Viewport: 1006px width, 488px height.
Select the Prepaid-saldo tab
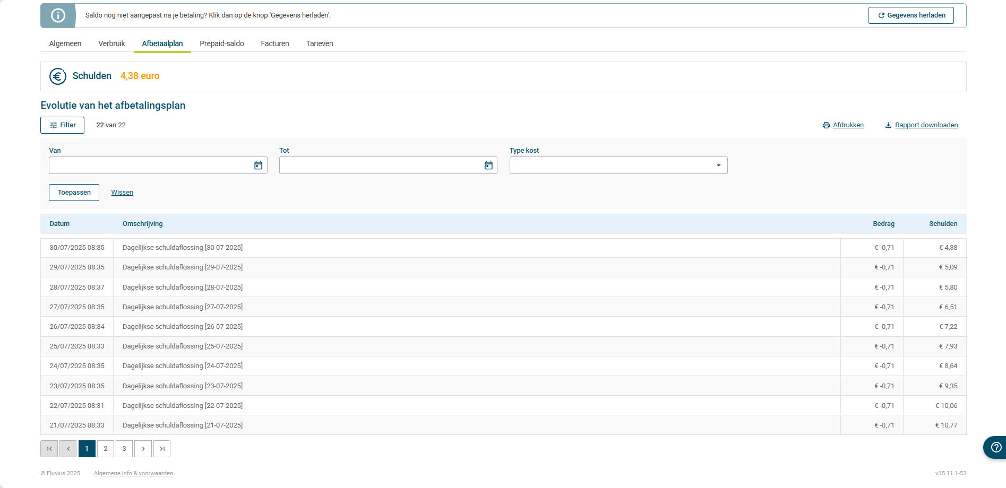point(222,43)
